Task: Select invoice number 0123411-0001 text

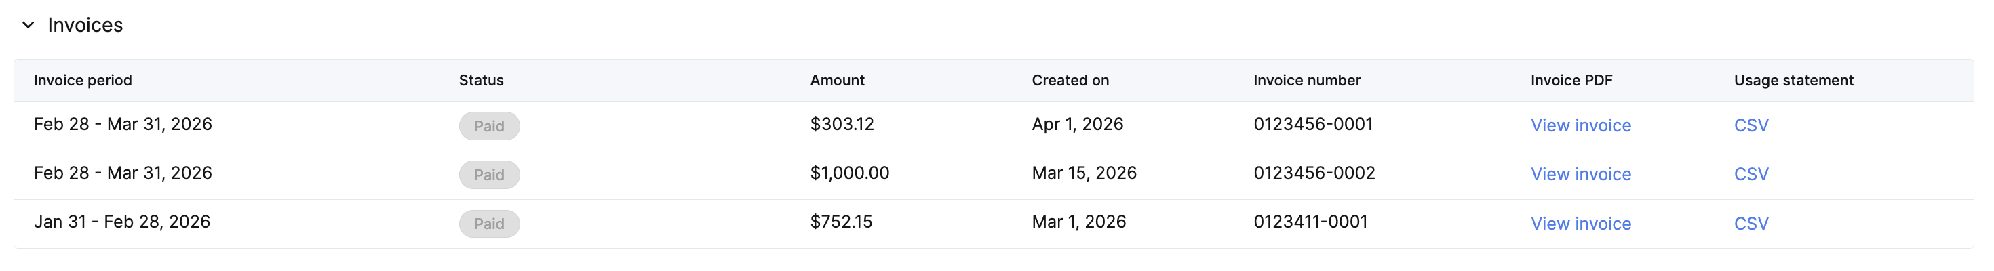Action: click(1310, 222)
